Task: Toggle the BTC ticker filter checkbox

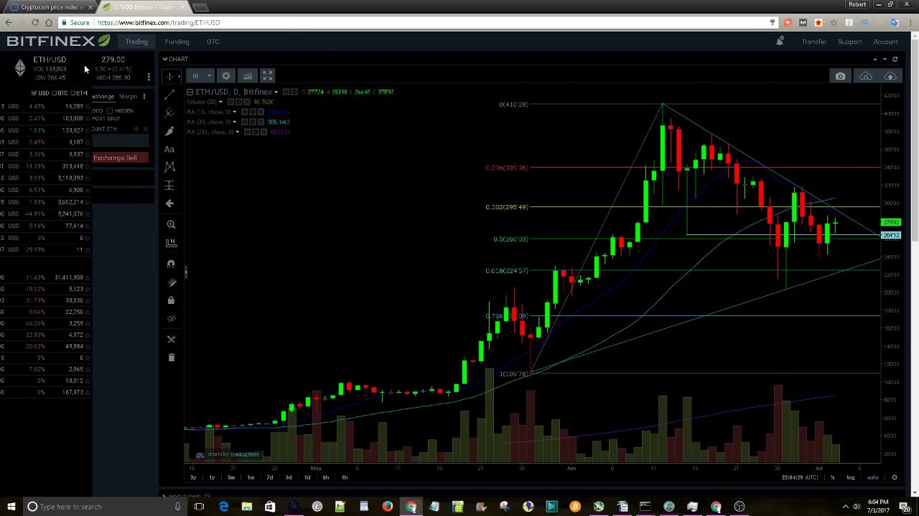Action: coord(54,93)
